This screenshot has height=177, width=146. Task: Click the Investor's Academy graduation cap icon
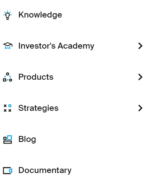pyautogui.click(x=8, y=46)
